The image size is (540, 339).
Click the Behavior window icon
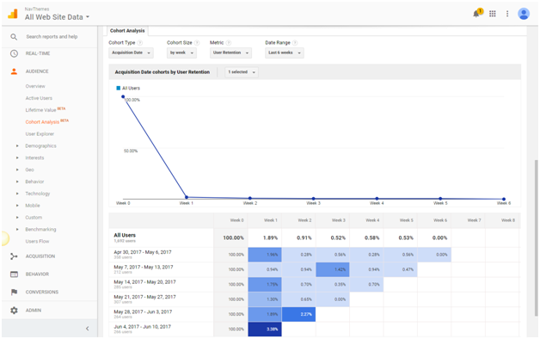point(14,274)
